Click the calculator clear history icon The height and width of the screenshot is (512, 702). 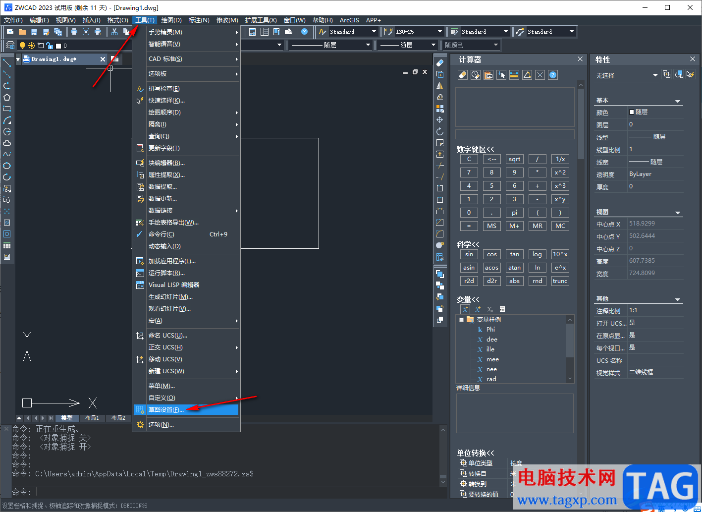476,75
